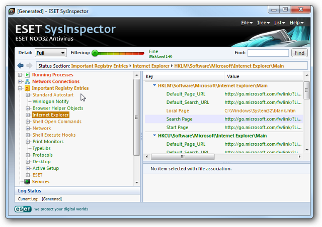Click the Key column header

(184, 76)
